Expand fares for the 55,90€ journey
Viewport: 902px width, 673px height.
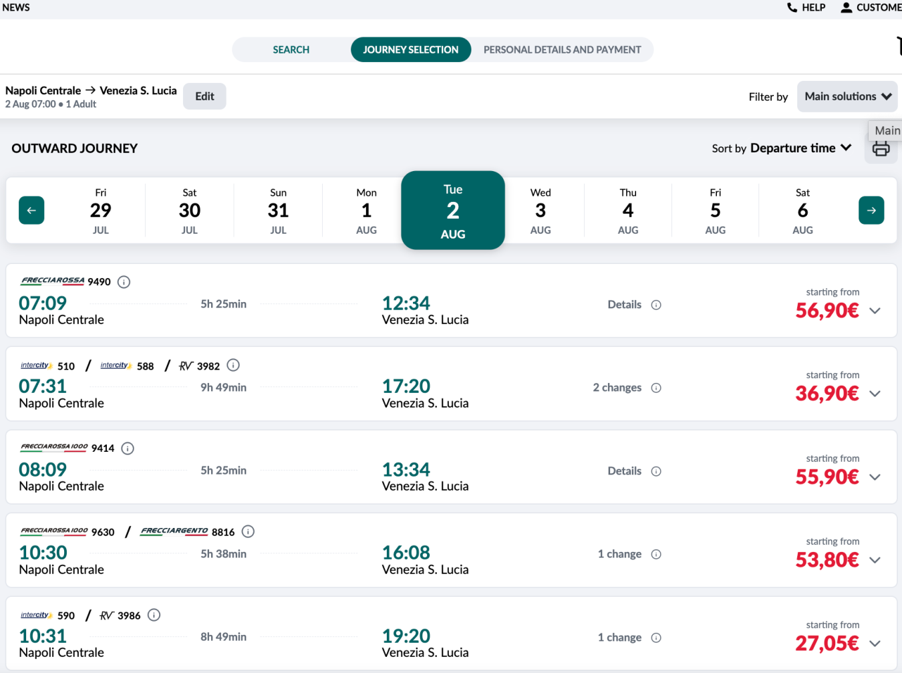875,477
